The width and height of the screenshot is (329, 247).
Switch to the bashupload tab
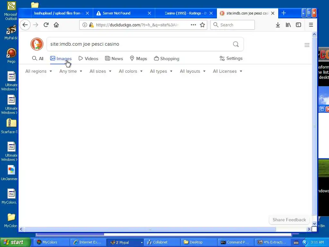59,13
